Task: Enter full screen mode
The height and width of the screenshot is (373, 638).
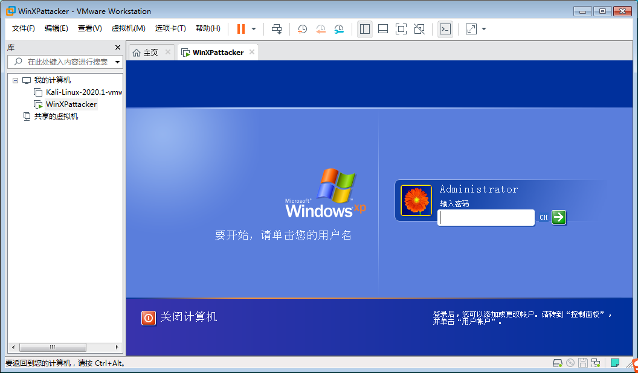Action: click(401, 29)
